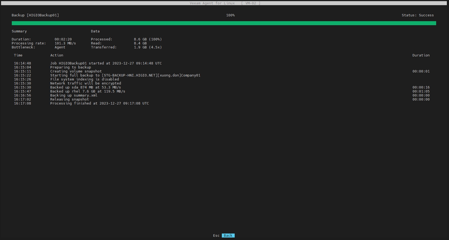Click the Summary section heading
Image resolution: width=449 pixels, height=240 pixels.
pyautogui.click(x=19, y=31)
